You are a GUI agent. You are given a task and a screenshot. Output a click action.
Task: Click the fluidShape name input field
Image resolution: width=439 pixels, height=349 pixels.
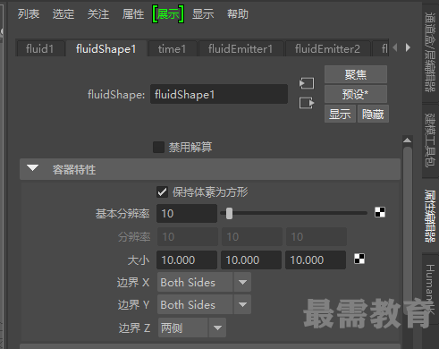tap(219, 94)
